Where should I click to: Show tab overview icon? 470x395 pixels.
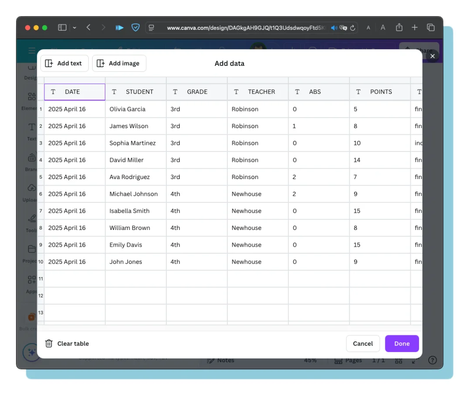[431, 28]
